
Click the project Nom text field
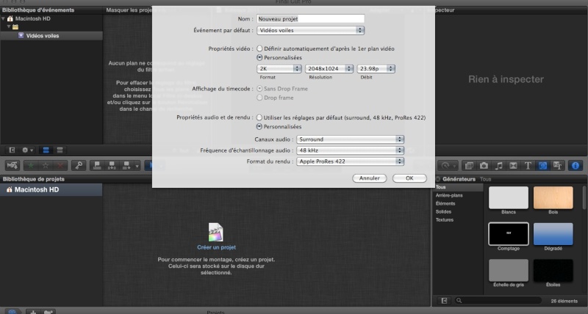click(x=311, y=18)
